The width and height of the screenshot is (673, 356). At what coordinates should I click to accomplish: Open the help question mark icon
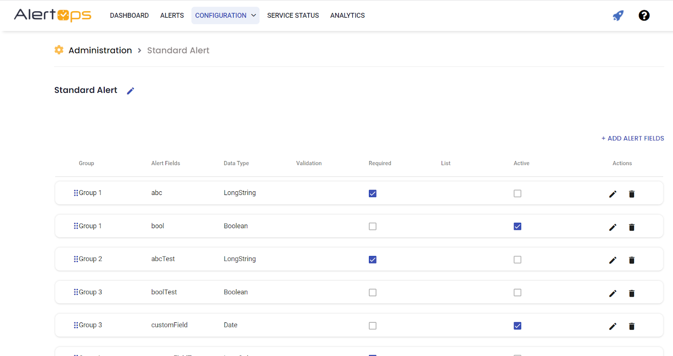[644, 16]
